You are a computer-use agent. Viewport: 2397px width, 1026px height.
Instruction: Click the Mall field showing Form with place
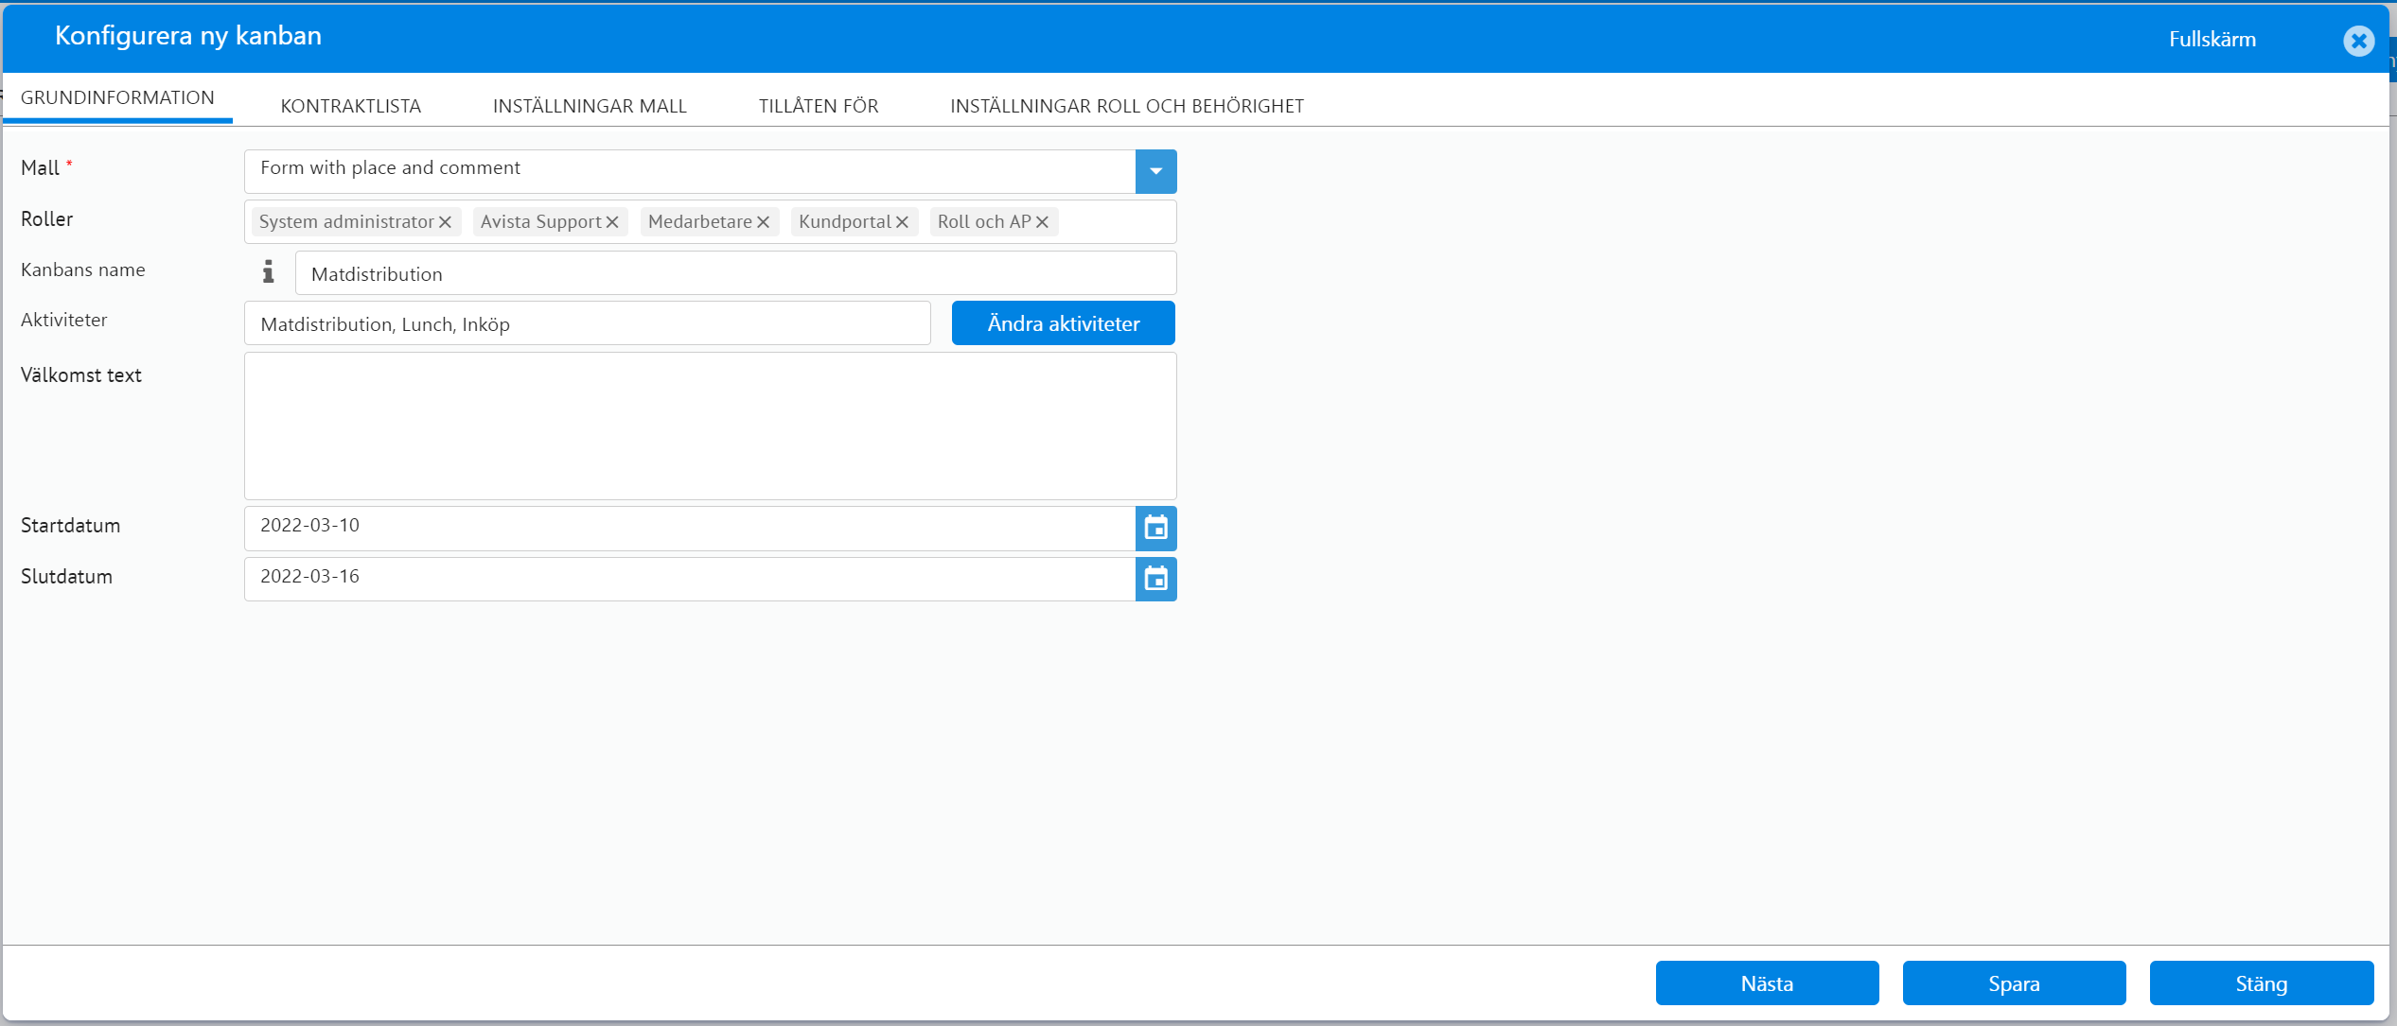689,171
